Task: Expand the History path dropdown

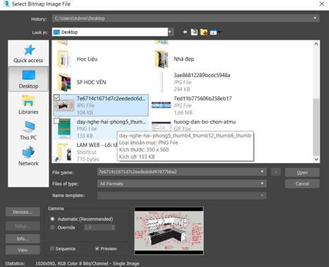Action: (x=315, y=18)
